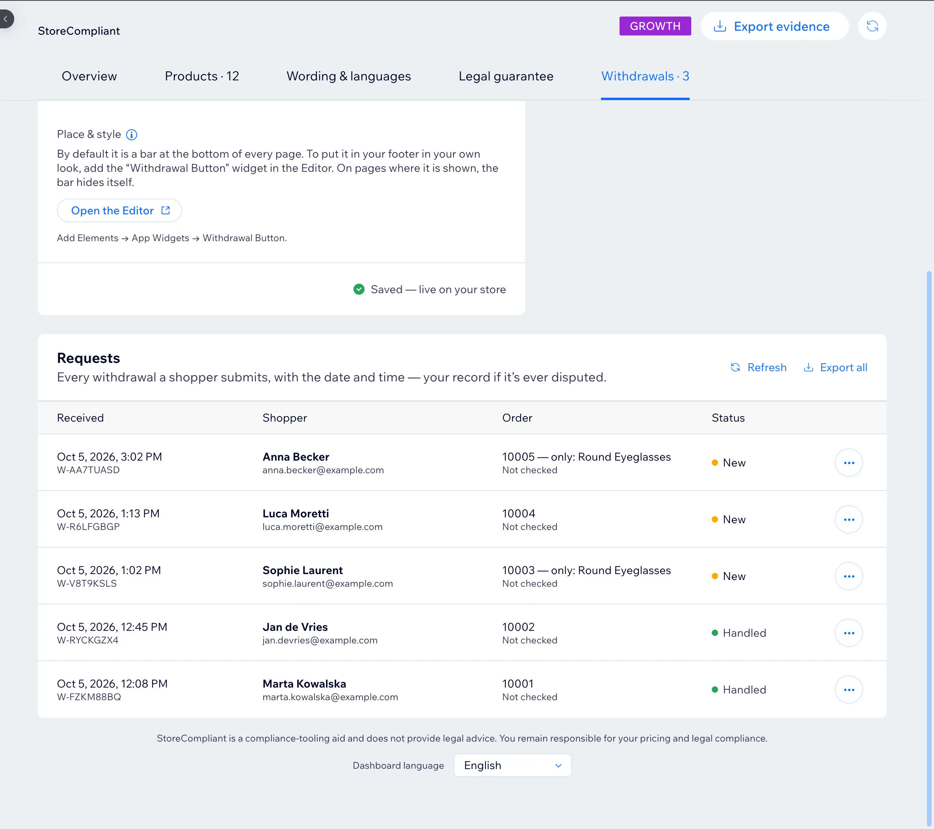Click order 10003 — only: Round Eyeglasses
Screen dimensions: 934x829
tap(586, 570)
